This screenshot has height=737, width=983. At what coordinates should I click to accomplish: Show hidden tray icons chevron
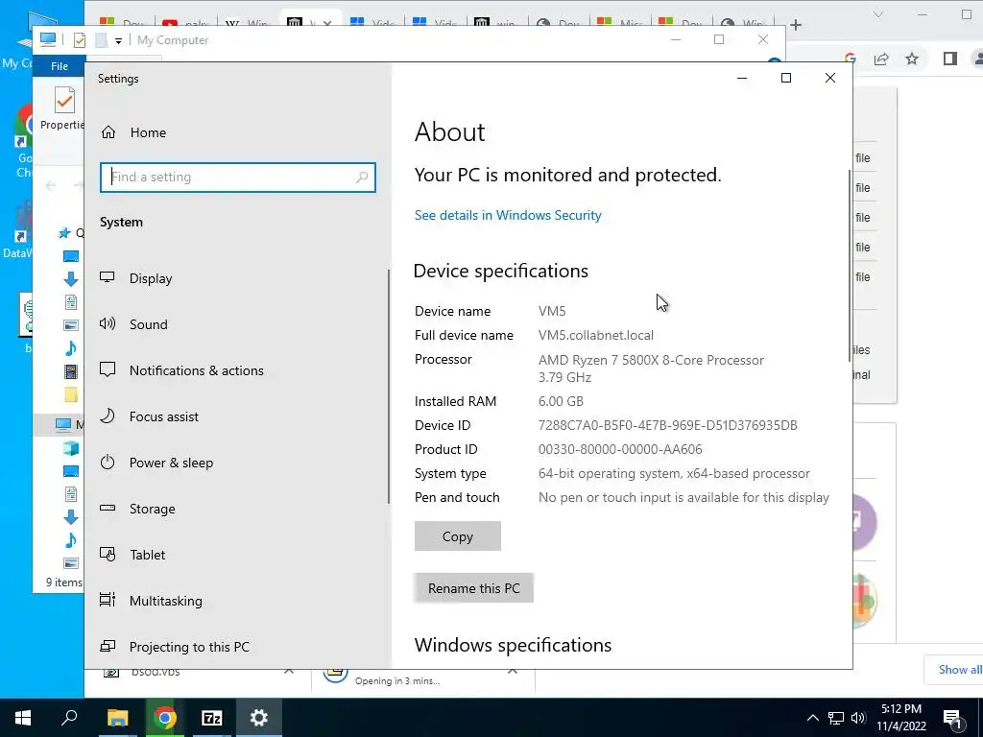click(812, 718)
